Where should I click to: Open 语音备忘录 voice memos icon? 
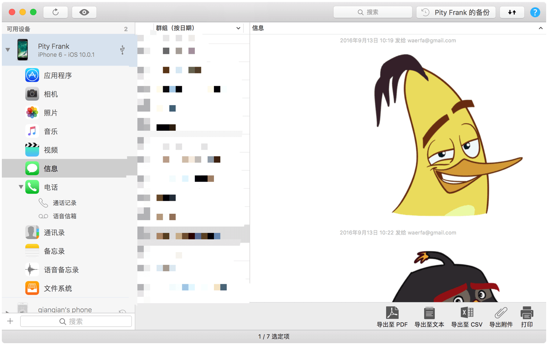coord(32,270)
